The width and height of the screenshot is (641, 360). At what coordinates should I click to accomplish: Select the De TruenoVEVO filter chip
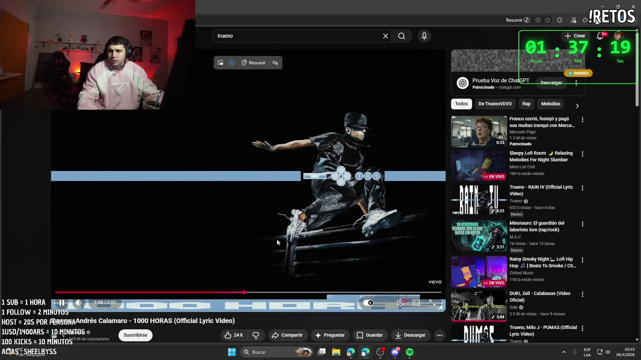495,103
